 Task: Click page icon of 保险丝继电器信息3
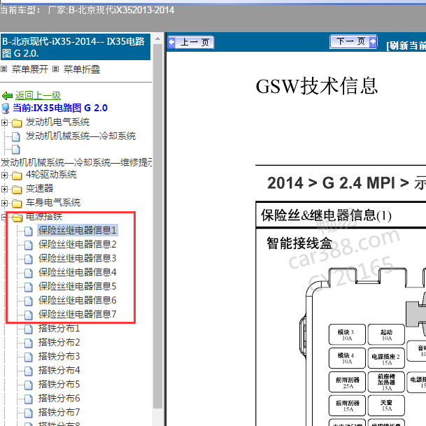28,259
